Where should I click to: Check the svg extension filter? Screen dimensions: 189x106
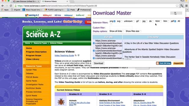[122, 21]
